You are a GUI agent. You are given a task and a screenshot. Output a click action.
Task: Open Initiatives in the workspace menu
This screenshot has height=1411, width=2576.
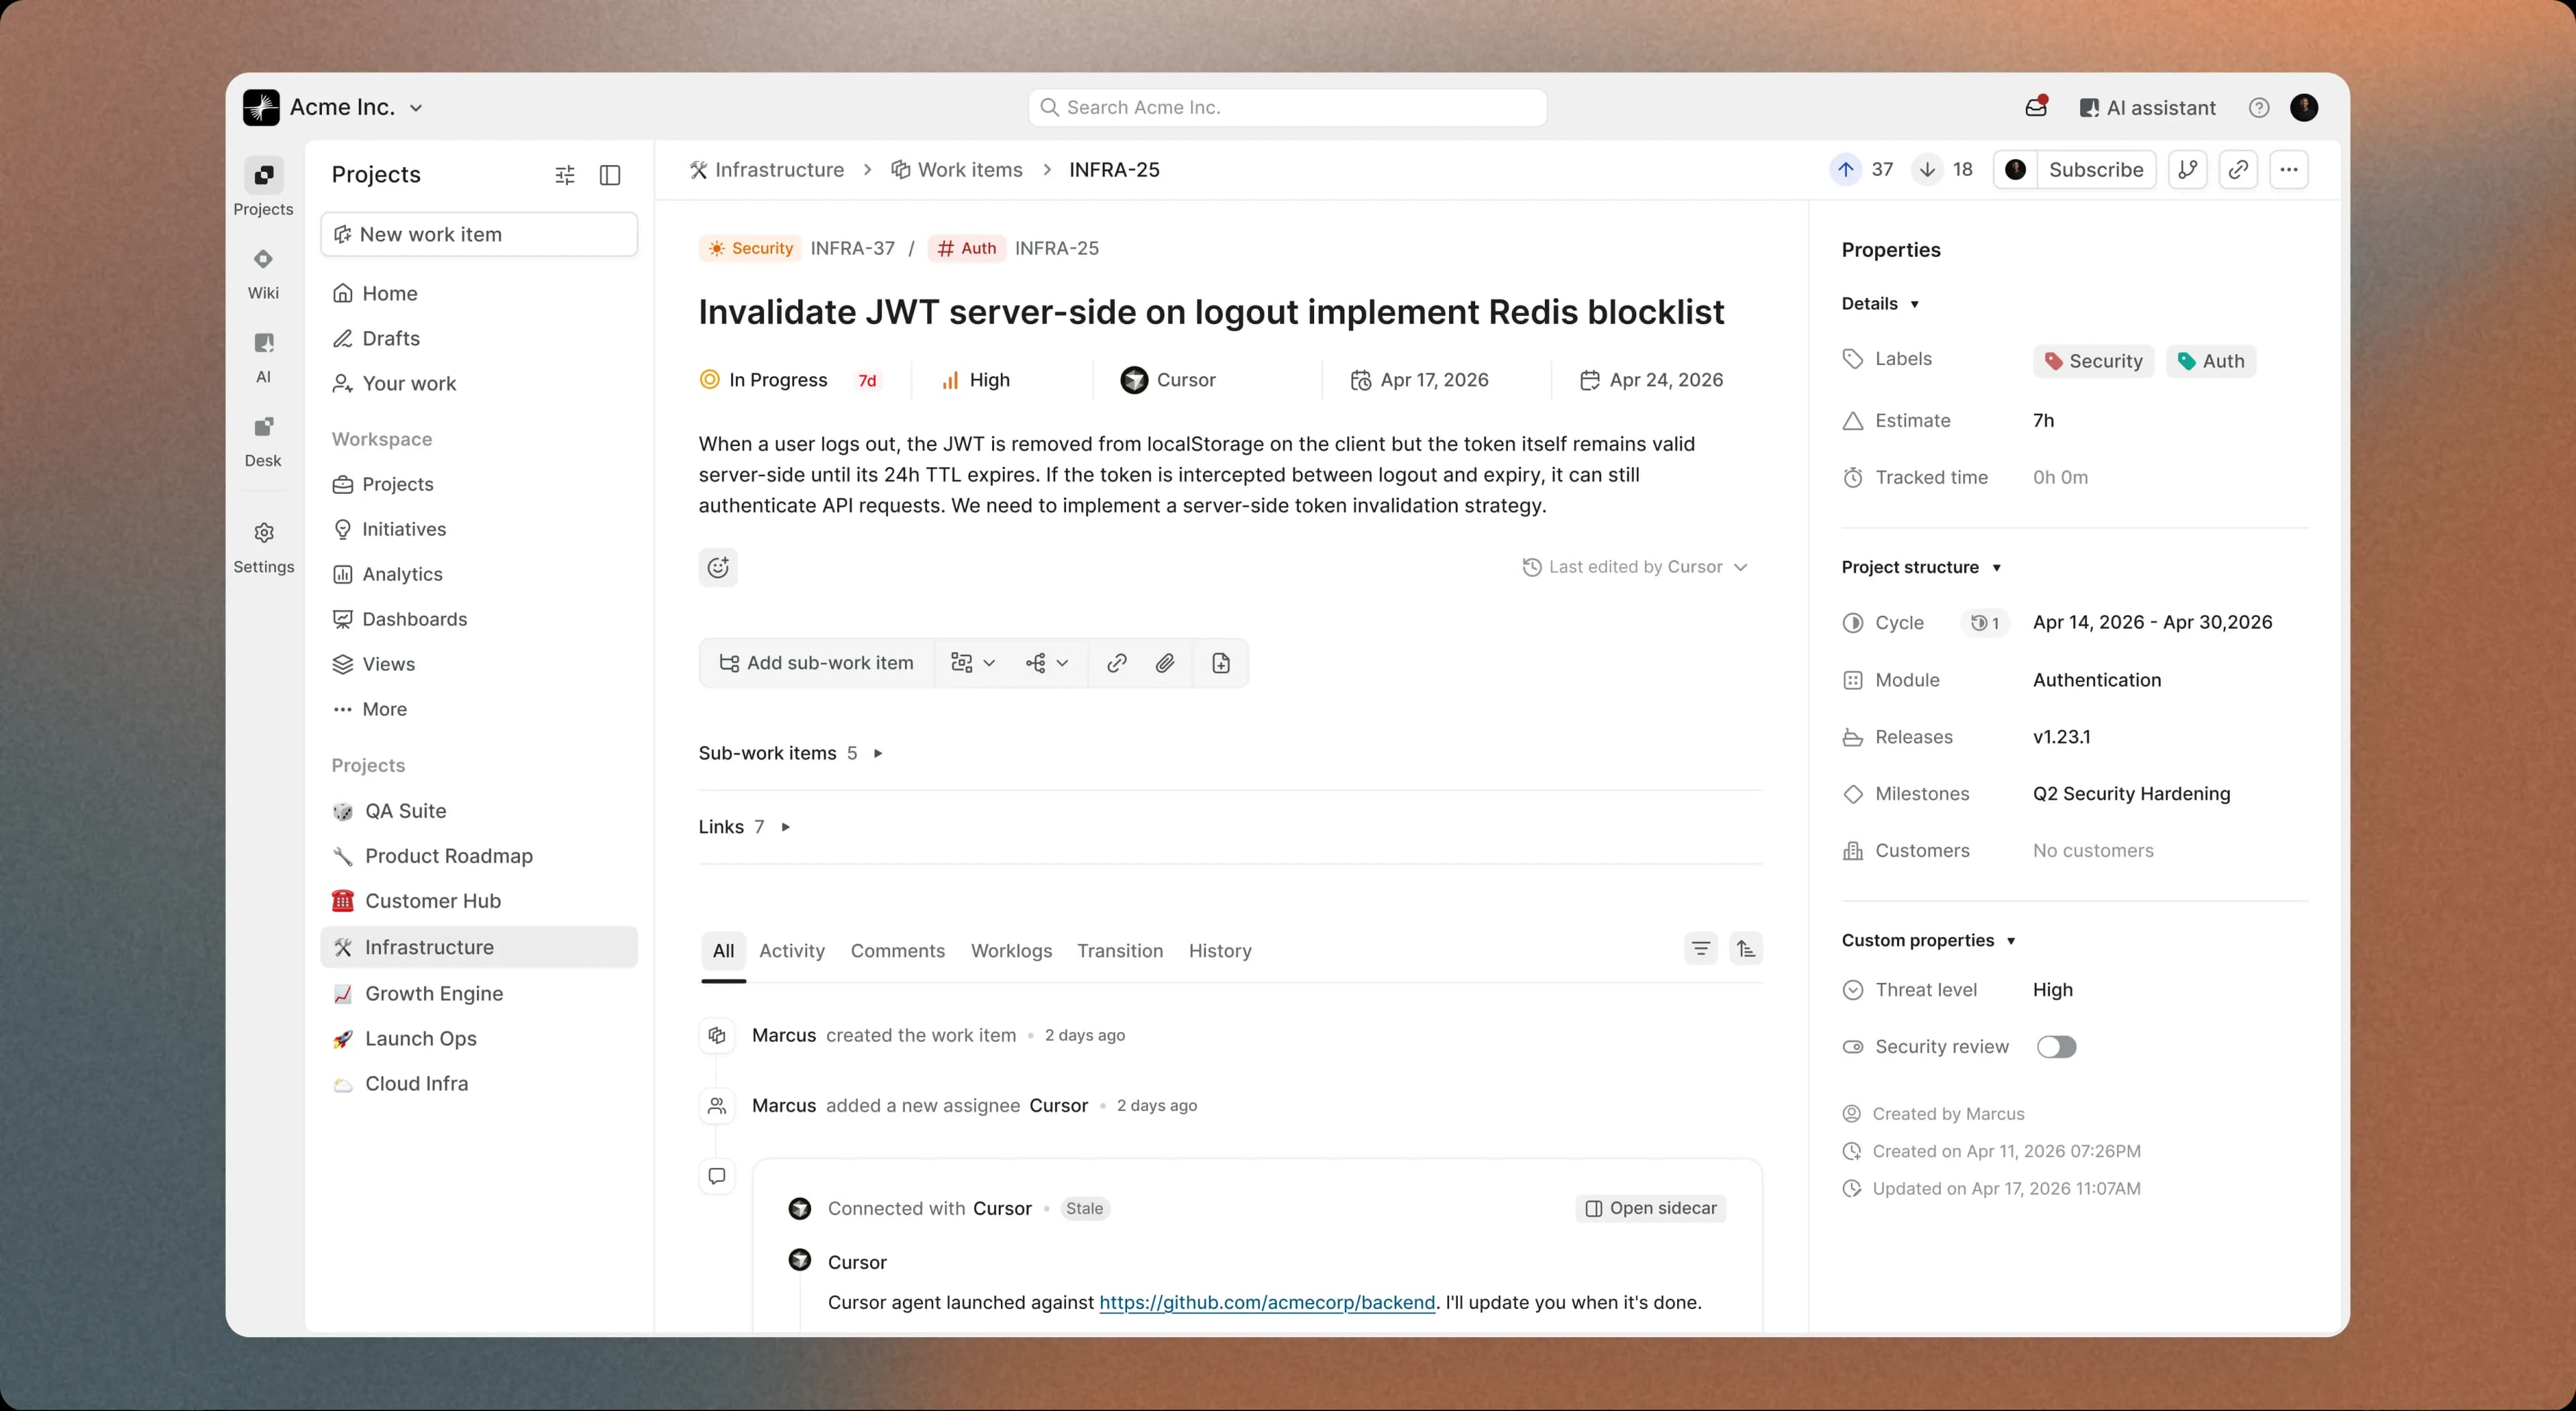[x=479, y=529]
